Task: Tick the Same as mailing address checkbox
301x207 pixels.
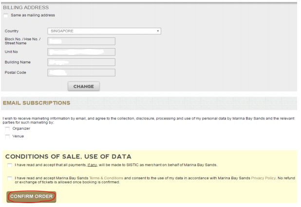Action: (6, 16)
